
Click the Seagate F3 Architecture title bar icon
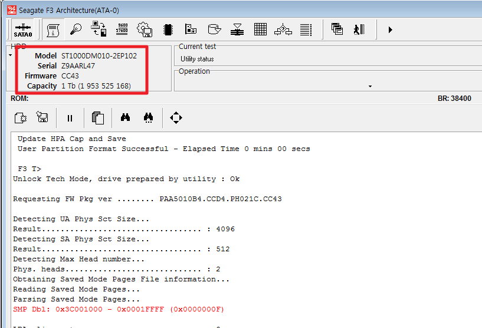click(x=12, y=10)
